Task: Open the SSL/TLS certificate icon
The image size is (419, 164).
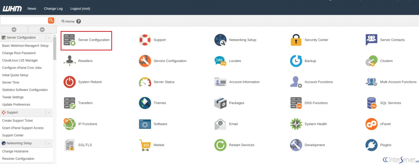Action: click(x=70, y=145)
